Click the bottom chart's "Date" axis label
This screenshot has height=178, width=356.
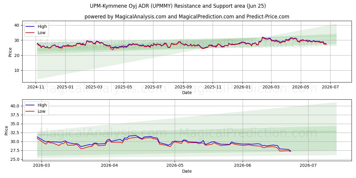[x=187, y=171]
